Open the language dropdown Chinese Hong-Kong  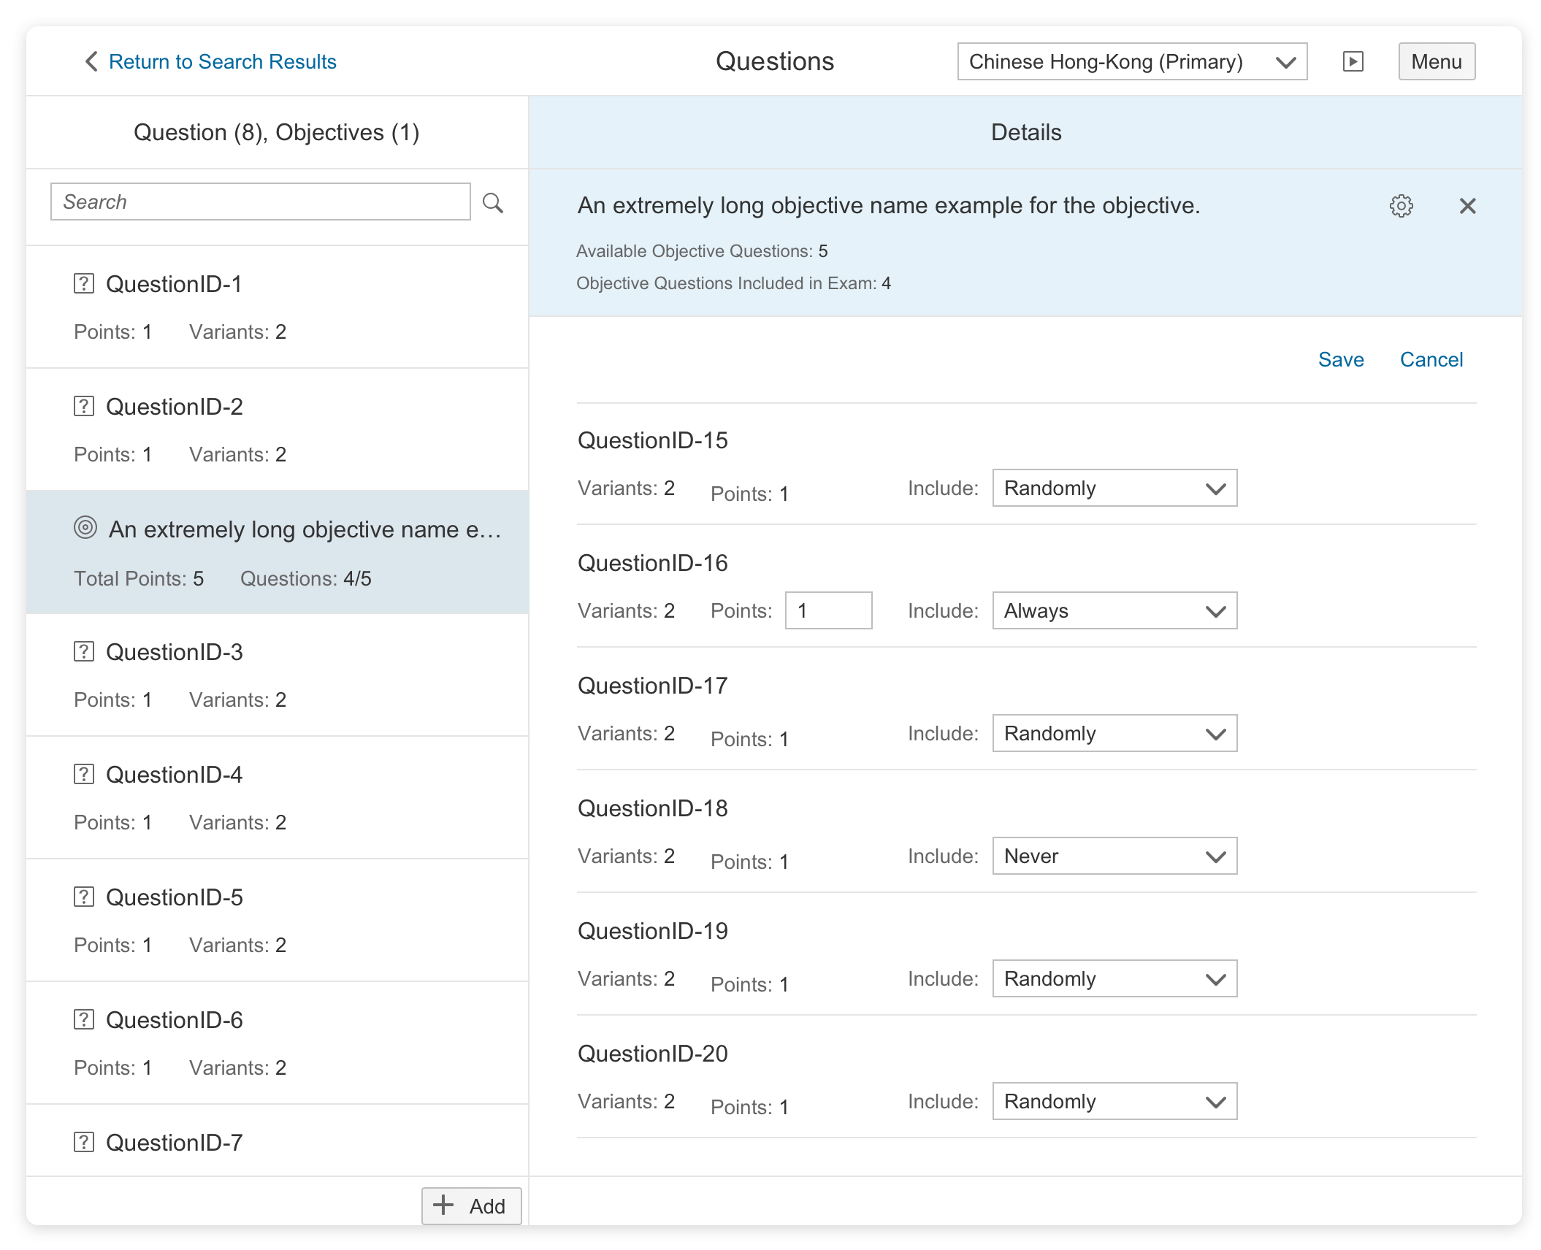click(1131, 62)
